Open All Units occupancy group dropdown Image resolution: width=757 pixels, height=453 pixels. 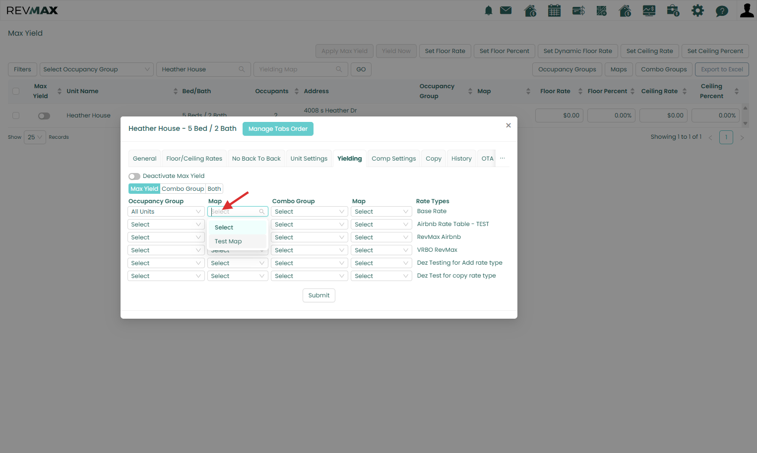[166, 212]
